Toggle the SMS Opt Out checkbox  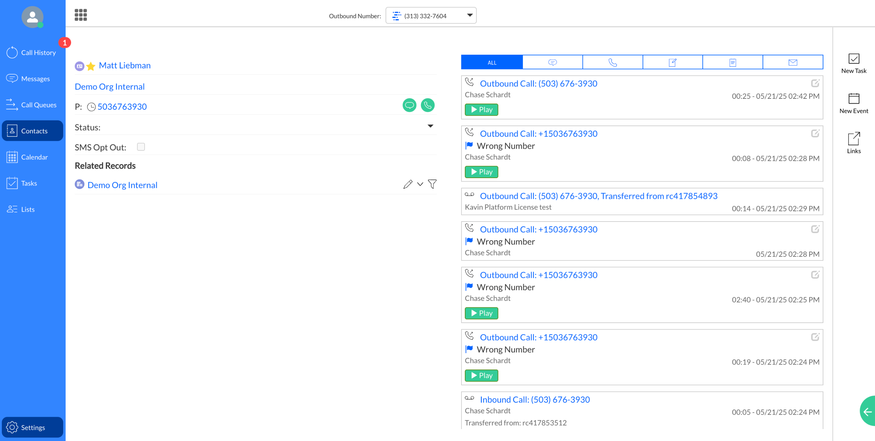pyautogui.click(x=141, y=147)
